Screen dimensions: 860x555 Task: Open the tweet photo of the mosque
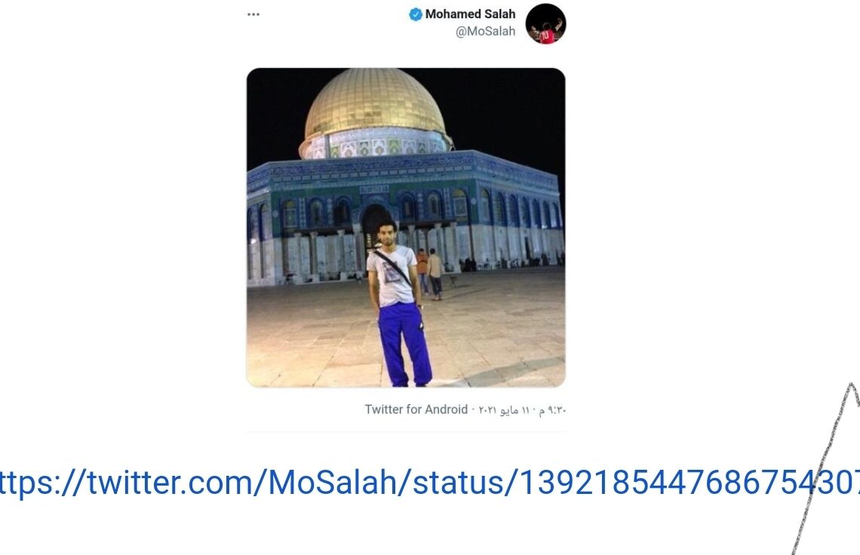[406, 228]
